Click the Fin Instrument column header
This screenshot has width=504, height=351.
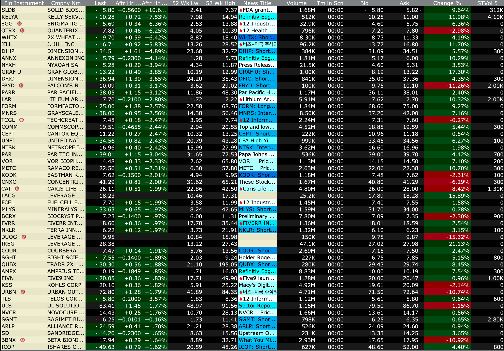[24, 3]
